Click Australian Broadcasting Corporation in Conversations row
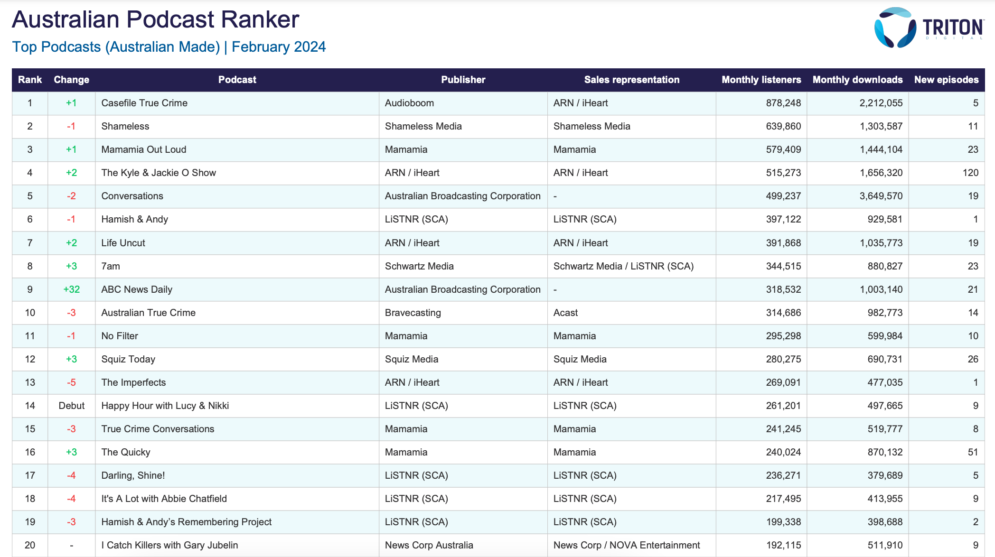 tap(463, 196)
